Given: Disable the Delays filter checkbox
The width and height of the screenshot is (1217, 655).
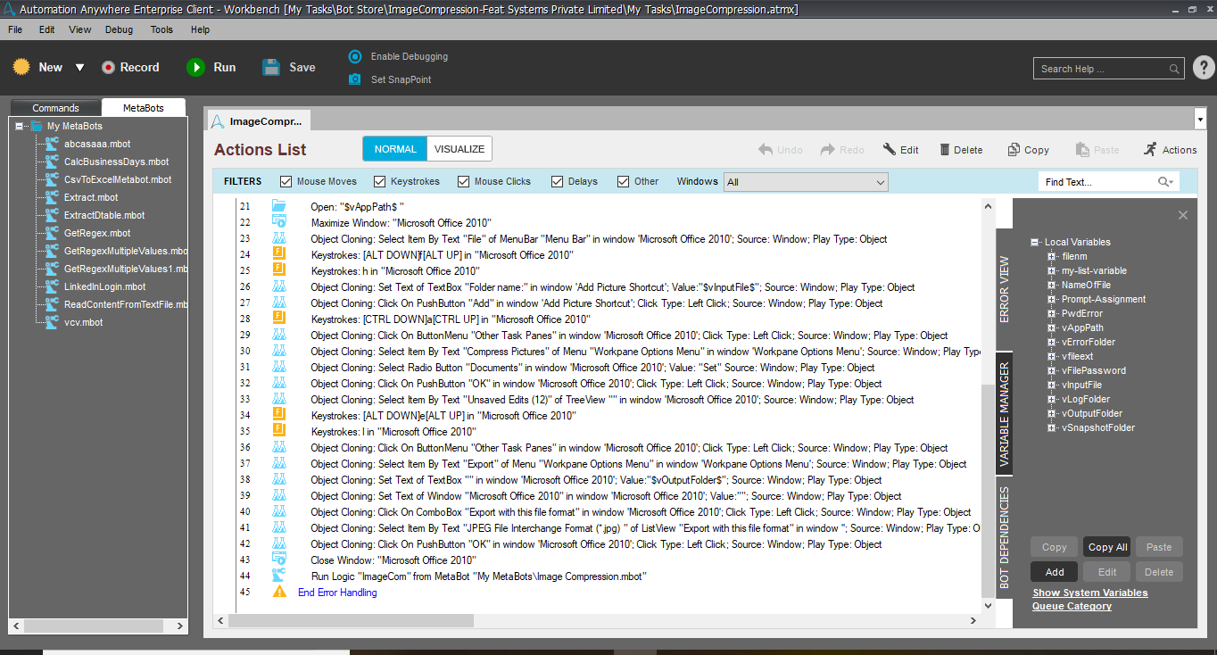Looking at the screenshot, I should click(558, 181).
